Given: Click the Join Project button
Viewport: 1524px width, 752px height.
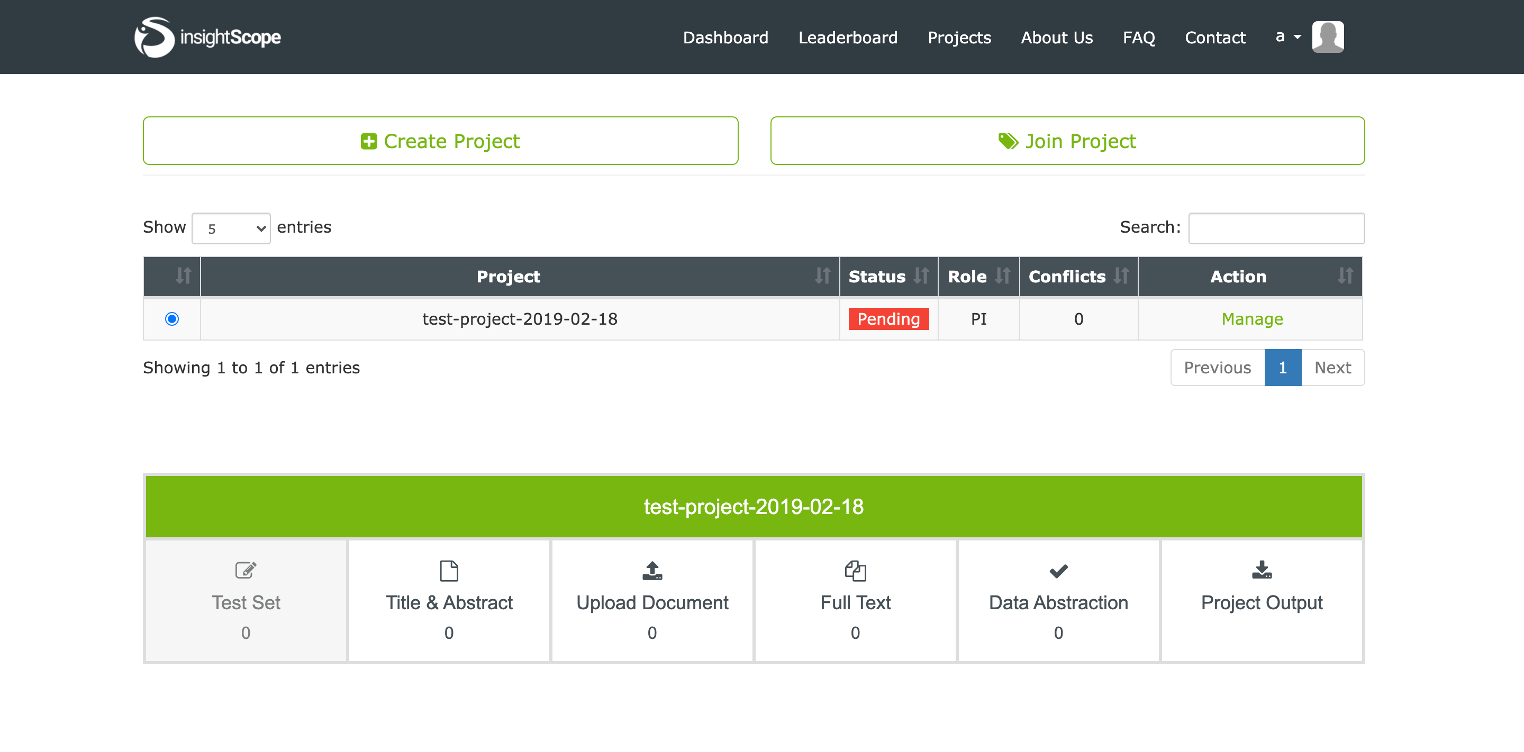Looking at the screenshot, I should (1067, 141).
